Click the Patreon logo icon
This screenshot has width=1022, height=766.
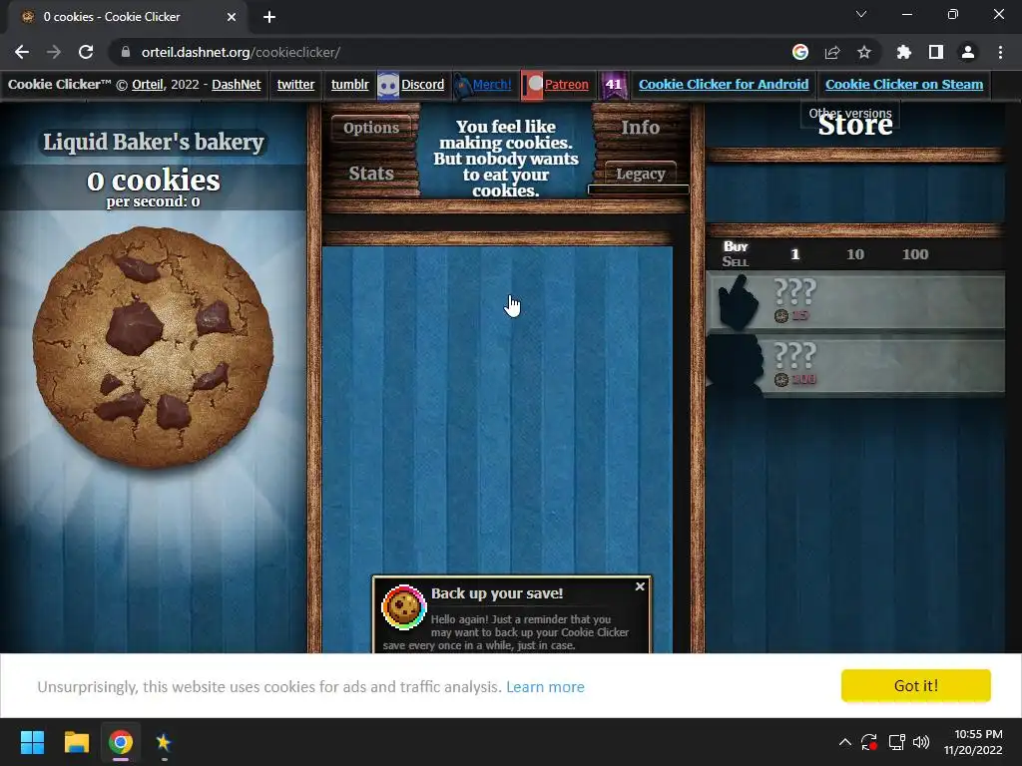[533, 86]
